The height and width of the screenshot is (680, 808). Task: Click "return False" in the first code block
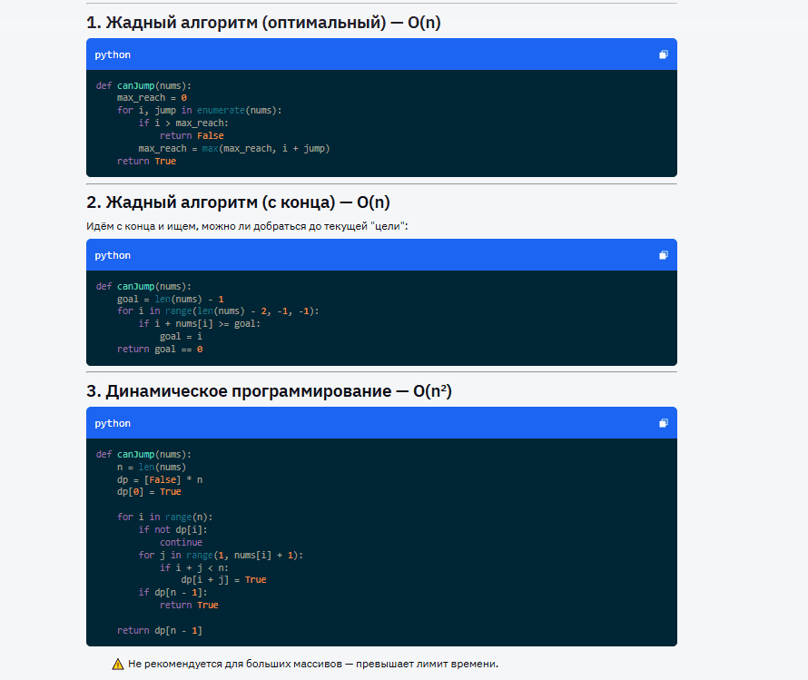click(x=191, y=136)
